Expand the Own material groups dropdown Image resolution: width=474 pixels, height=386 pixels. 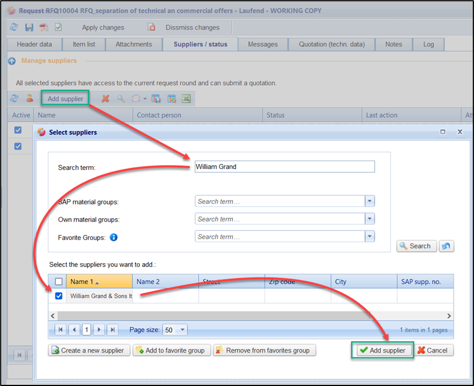point(370,219)
